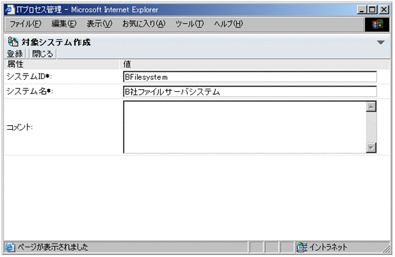Click the Windows logo throbber icon
The height and width of the screenshot is (257, 395).
(x=377, y=24)
